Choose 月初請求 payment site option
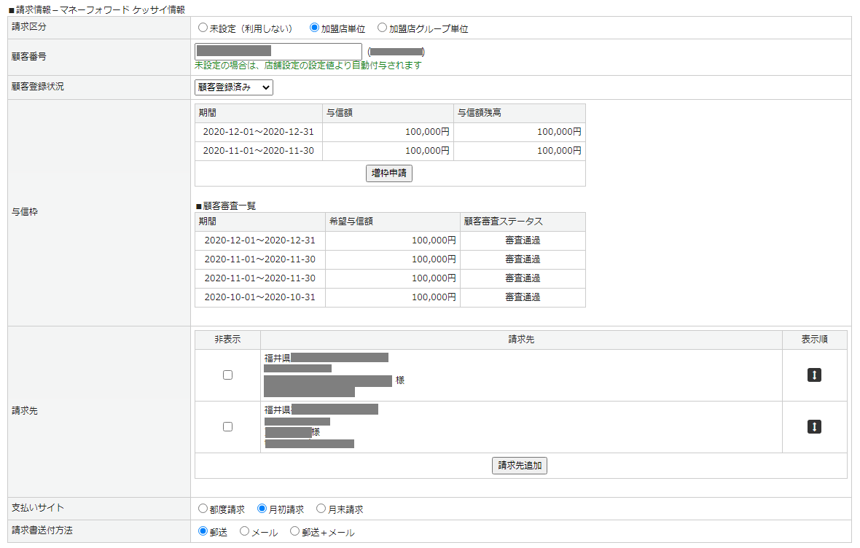 262,509
